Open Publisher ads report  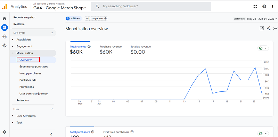(28, 80)
